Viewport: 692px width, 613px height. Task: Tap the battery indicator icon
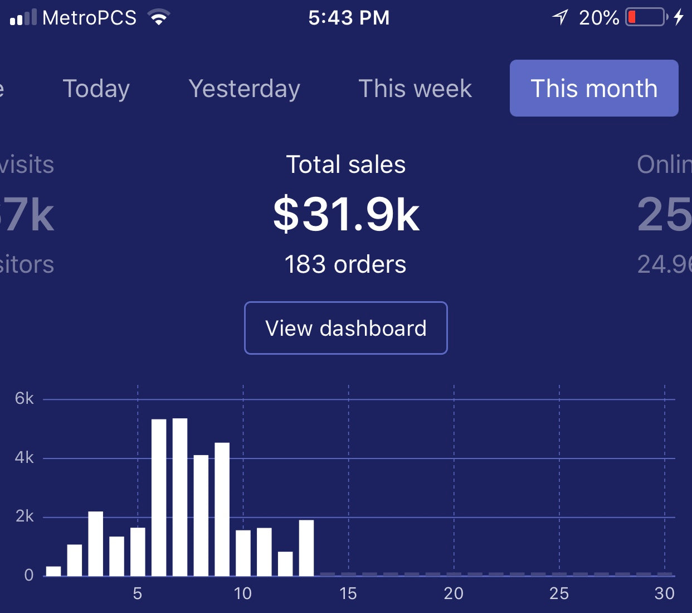pos(646,17)
